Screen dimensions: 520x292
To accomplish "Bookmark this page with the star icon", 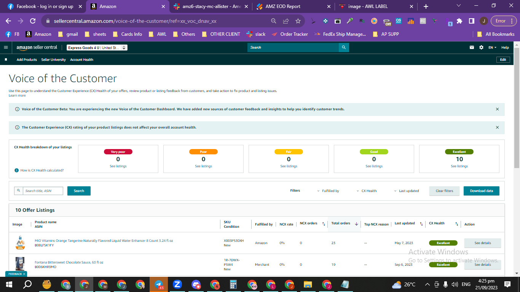I will pos(298,21).
